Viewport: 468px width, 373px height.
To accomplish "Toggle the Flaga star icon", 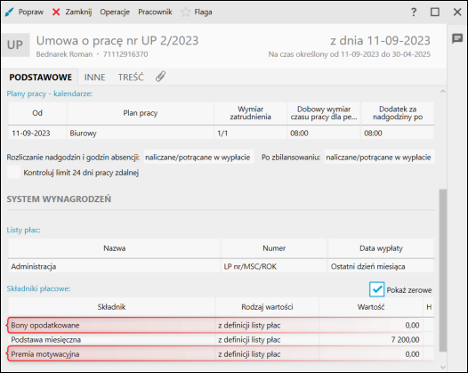I will [185, 12].
